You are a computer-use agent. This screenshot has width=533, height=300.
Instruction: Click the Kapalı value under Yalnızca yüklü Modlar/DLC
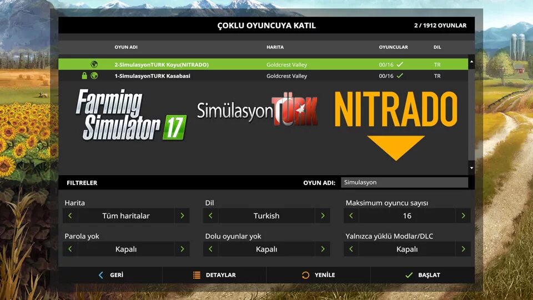[x=407, y=249]
